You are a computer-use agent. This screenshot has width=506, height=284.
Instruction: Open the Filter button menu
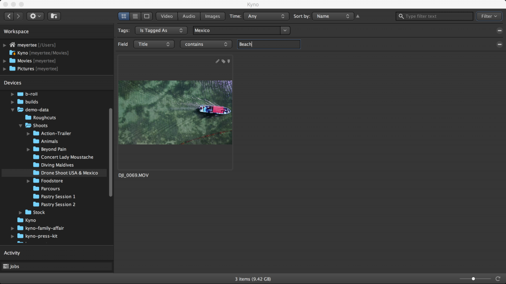pyautogui.click(x=489, y=16)
